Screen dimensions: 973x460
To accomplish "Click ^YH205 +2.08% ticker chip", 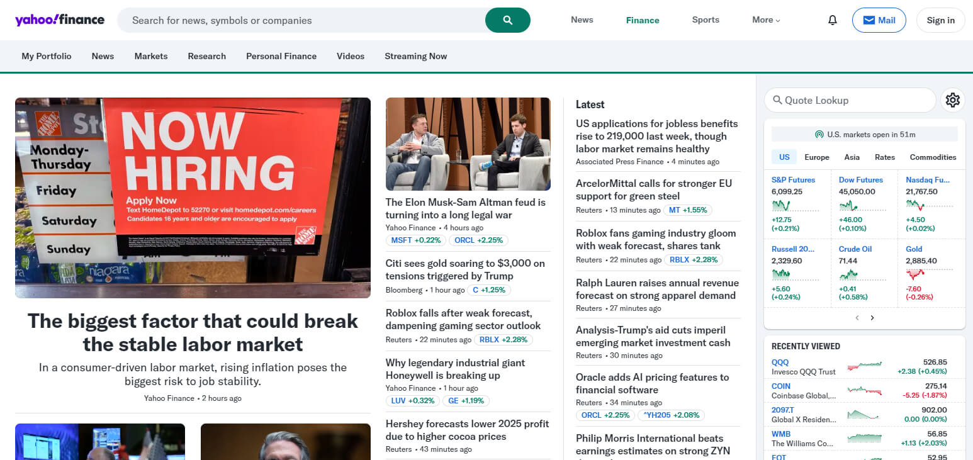I will [671, 415].
